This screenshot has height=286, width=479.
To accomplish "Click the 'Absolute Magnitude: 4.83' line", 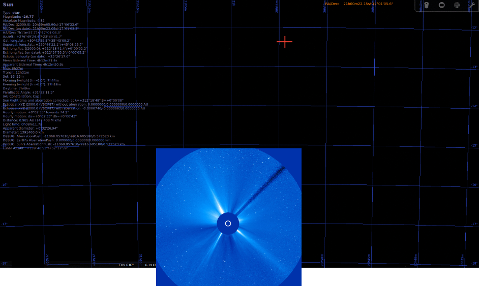I will [23, 21].
